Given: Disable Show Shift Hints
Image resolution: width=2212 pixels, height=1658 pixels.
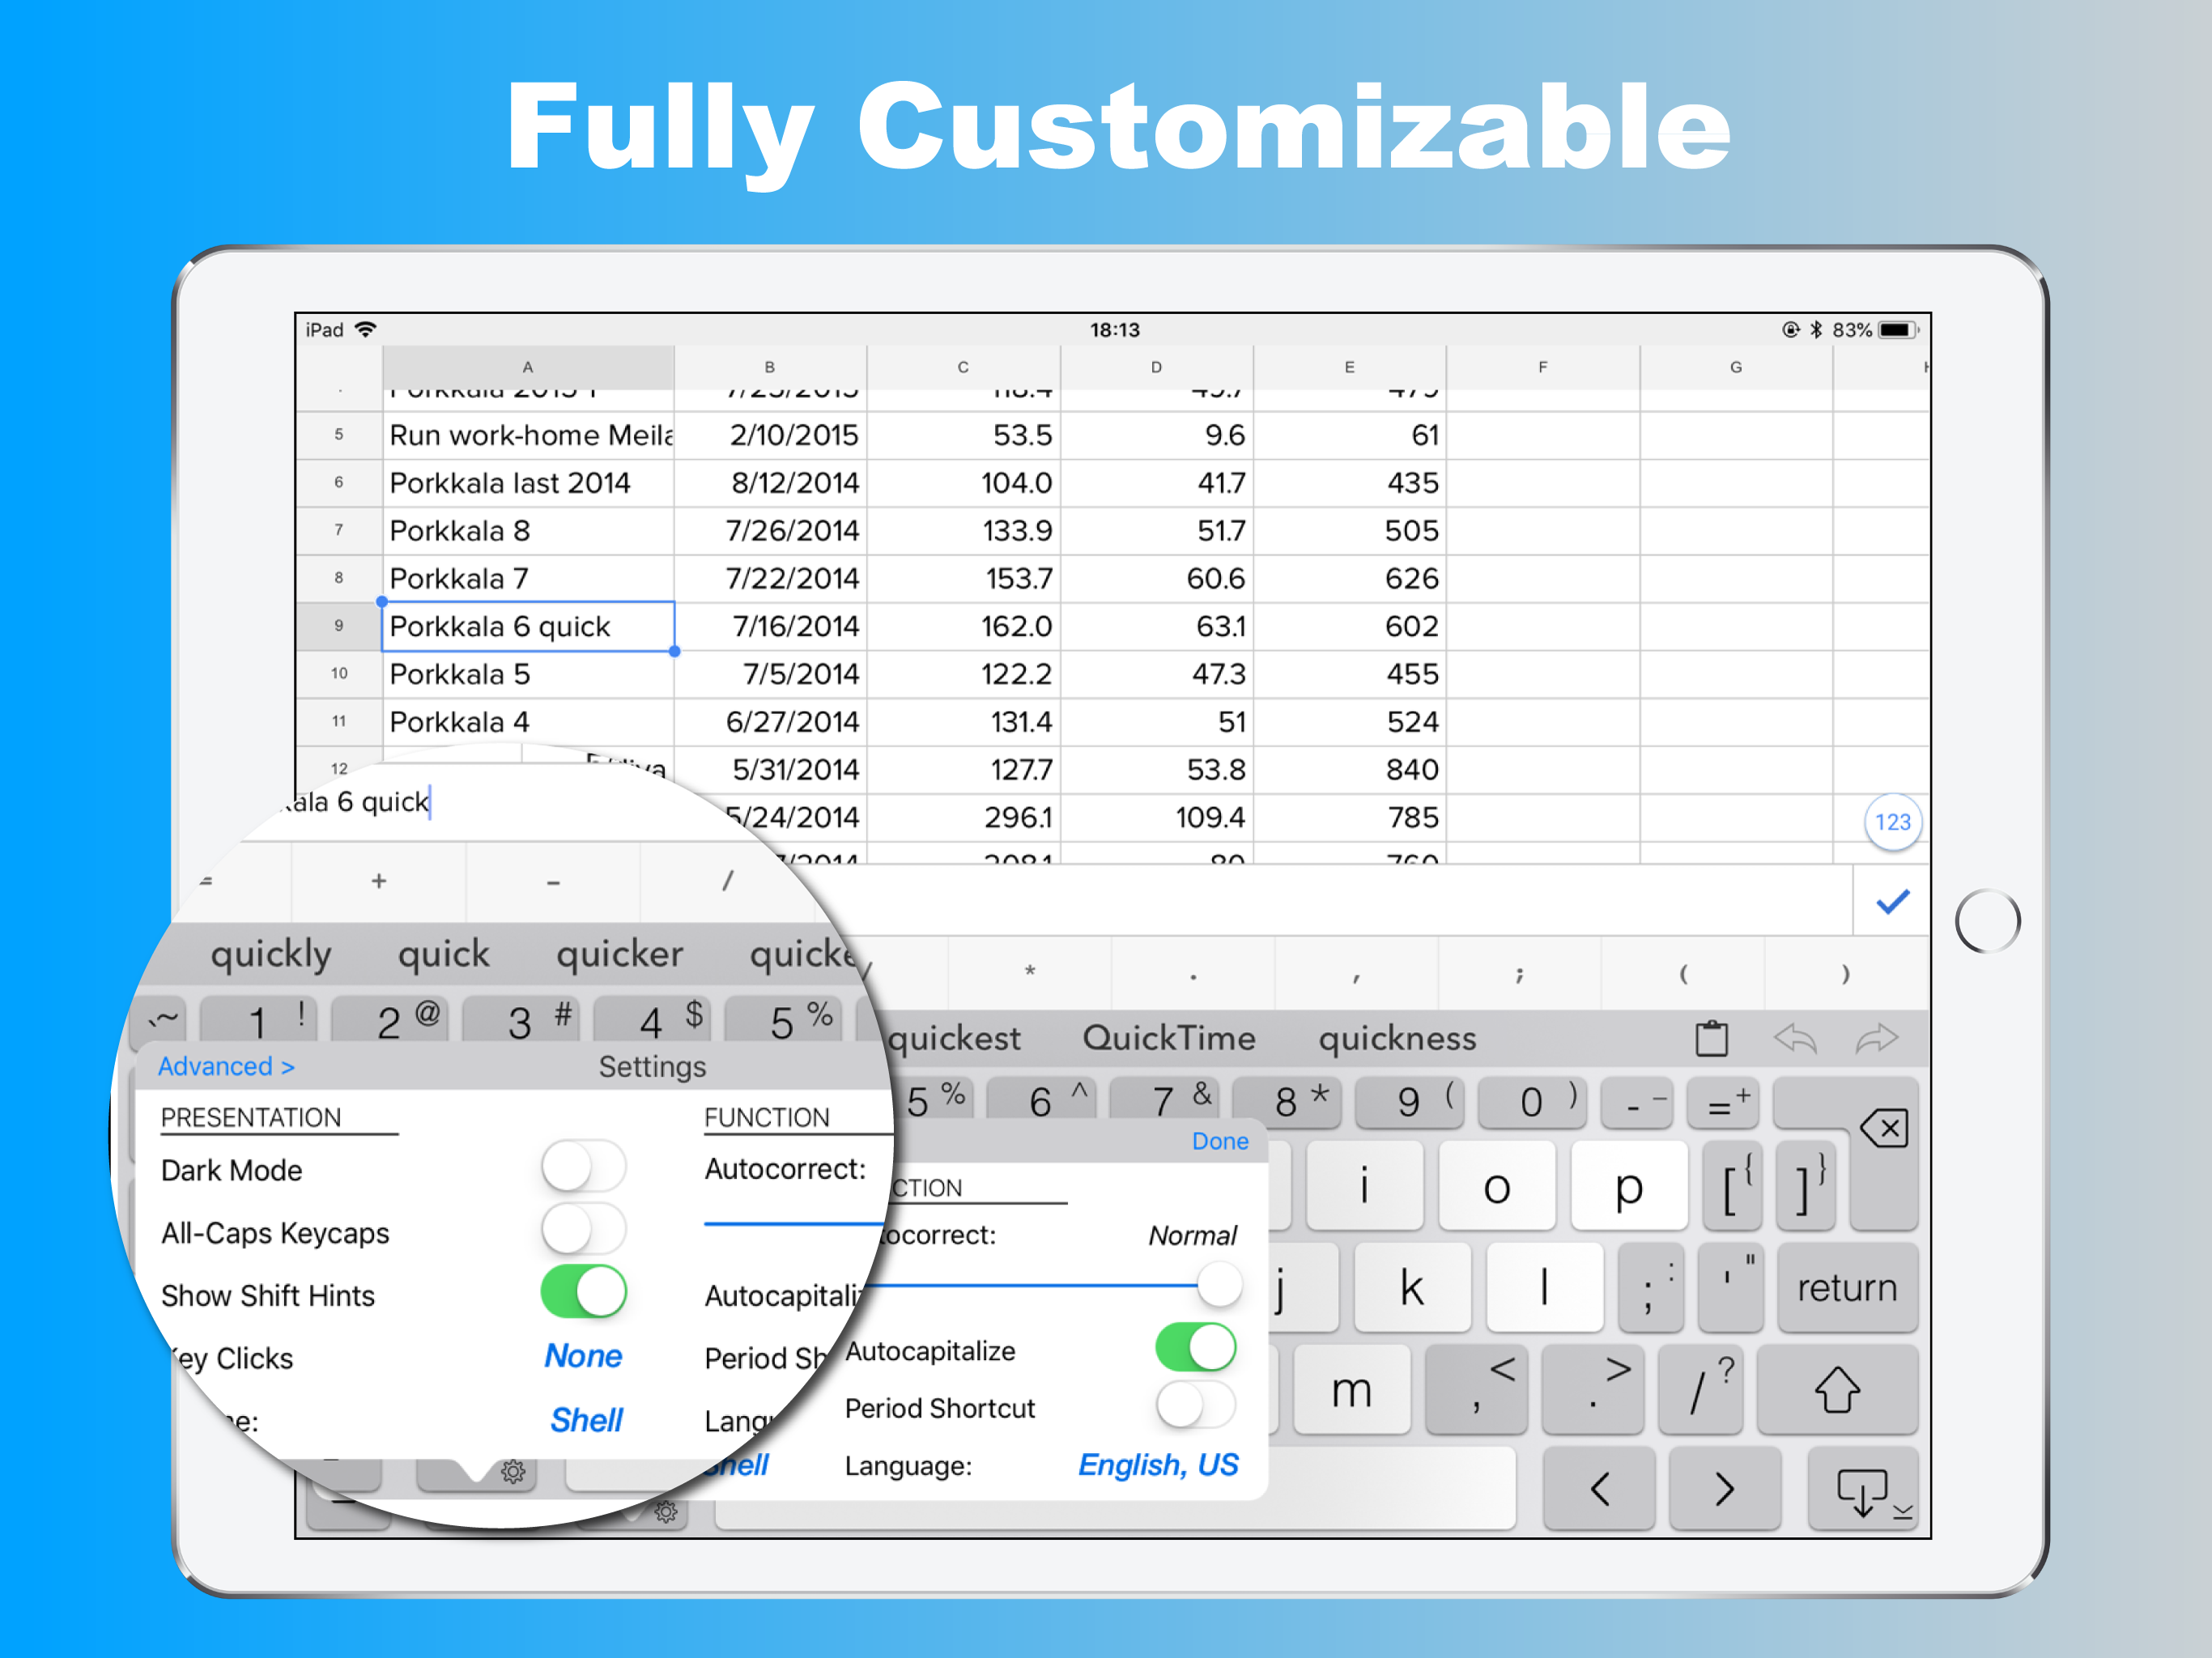Looking at the screenshot, I should pyautogui.click(x=583, y=1292).
